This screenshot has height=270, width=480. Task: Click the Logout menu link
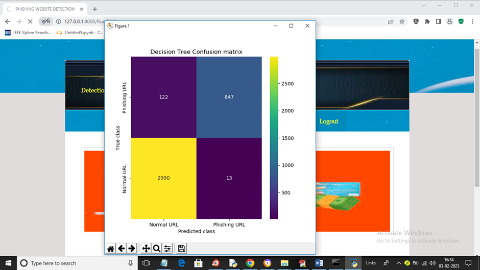329,121
